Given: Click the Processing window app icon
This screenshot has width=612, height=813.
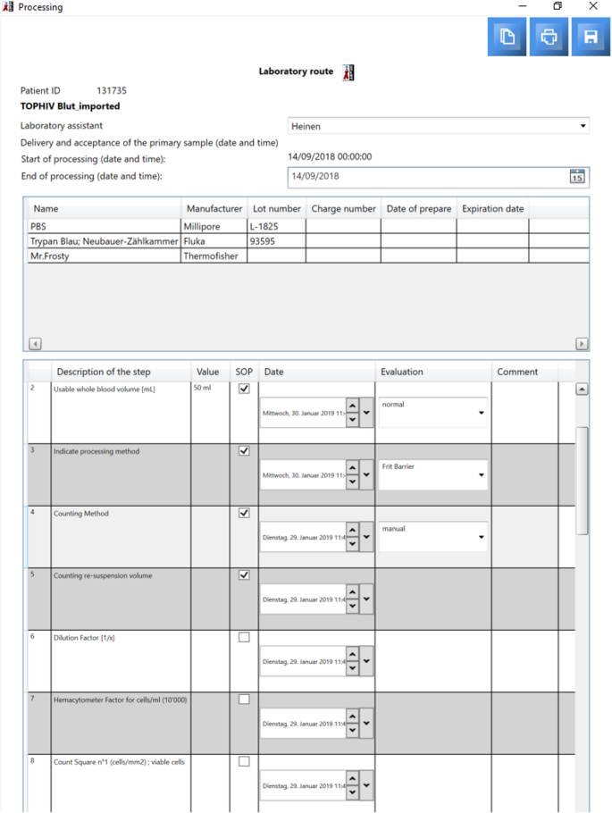Looking at the screenshot, I should [x=8, y=6].
